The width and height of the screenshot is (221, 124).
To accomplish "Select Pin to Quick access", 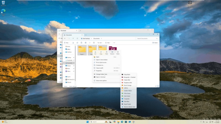I will click(102, 62).
